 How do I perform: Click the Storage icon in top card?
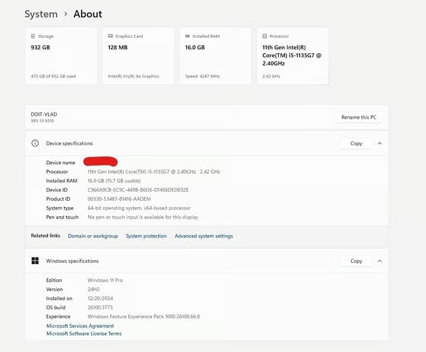[33, 37]
